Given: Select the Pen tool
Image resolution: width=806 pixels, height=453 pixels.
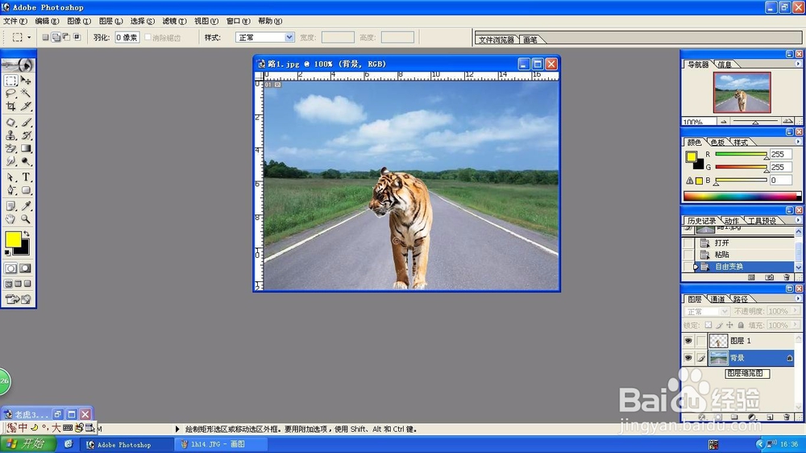Looking at the screenshot, I should coord(10,189).
